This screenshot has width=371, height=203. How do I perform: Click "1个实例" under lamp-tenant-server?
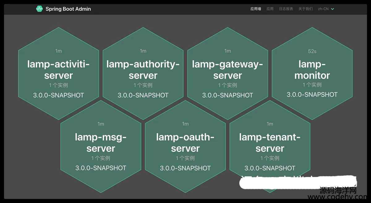click(x=270, y=158)
